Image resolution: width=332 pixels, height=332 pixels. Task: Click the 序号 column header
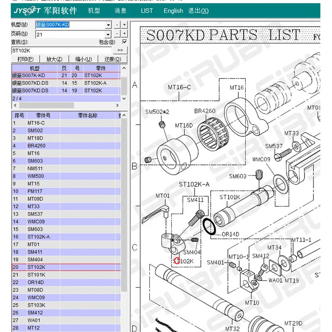[x=19, y=115]
